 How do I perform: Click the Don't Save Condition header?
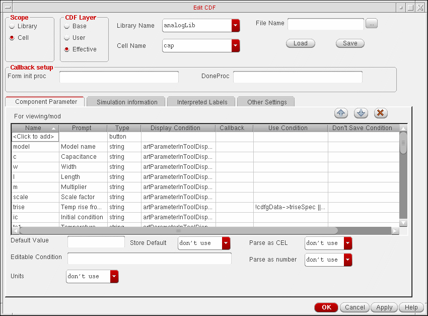point(364,128)
